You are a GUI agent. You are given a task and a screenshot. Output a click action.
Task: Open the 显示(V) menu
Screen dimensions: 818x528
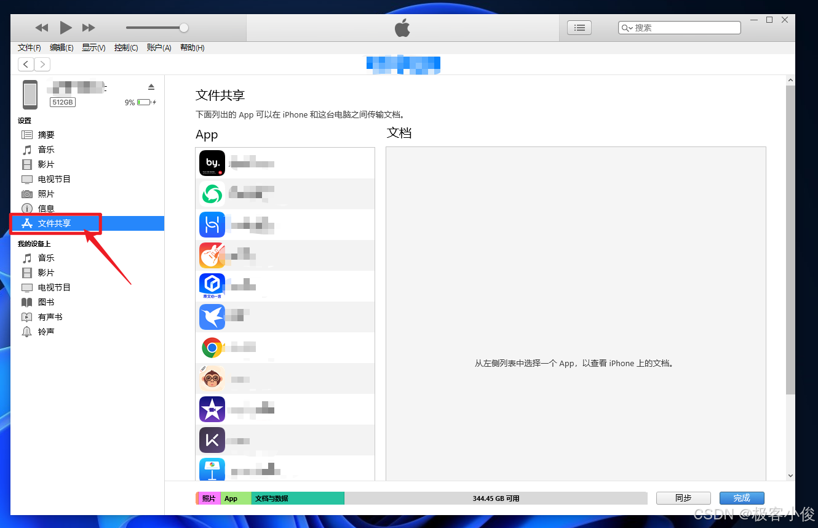pyautogui.click(x=93, y=47)
